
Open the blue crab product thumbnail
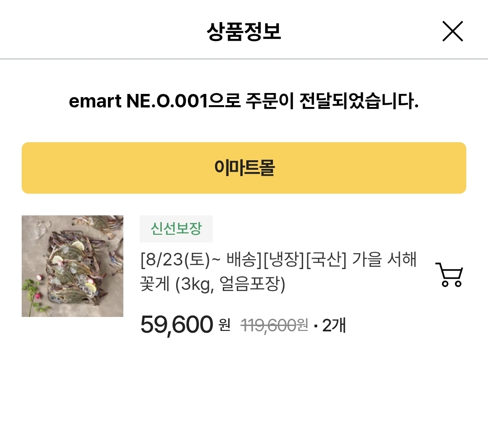pos(72,266)
